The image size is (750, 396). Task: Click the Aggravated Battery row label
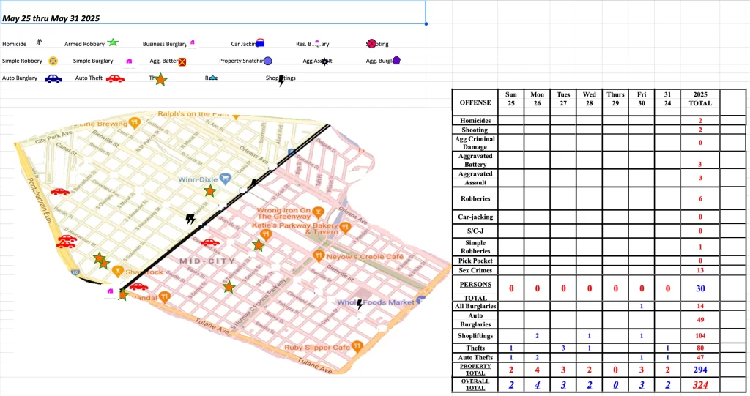(475, 160)
